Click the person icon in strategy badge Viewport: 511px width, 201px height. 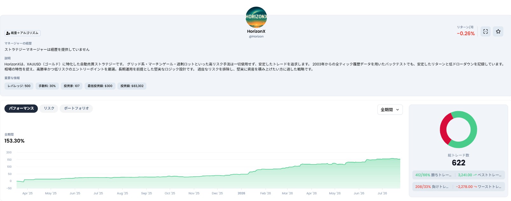8,33
